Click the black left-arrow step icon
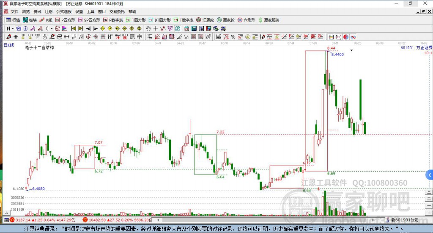The height and width of the screenshot is (233, 433). tap(88, 28)
